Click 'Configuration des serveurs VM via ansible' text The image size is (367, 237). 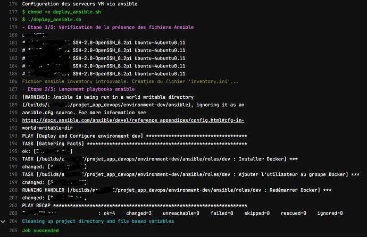point(80,4)
